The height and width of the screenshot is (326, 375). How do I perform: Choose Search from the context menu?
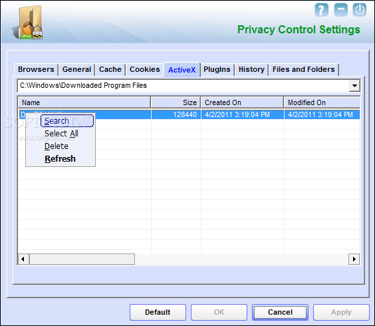click(67, 121)
